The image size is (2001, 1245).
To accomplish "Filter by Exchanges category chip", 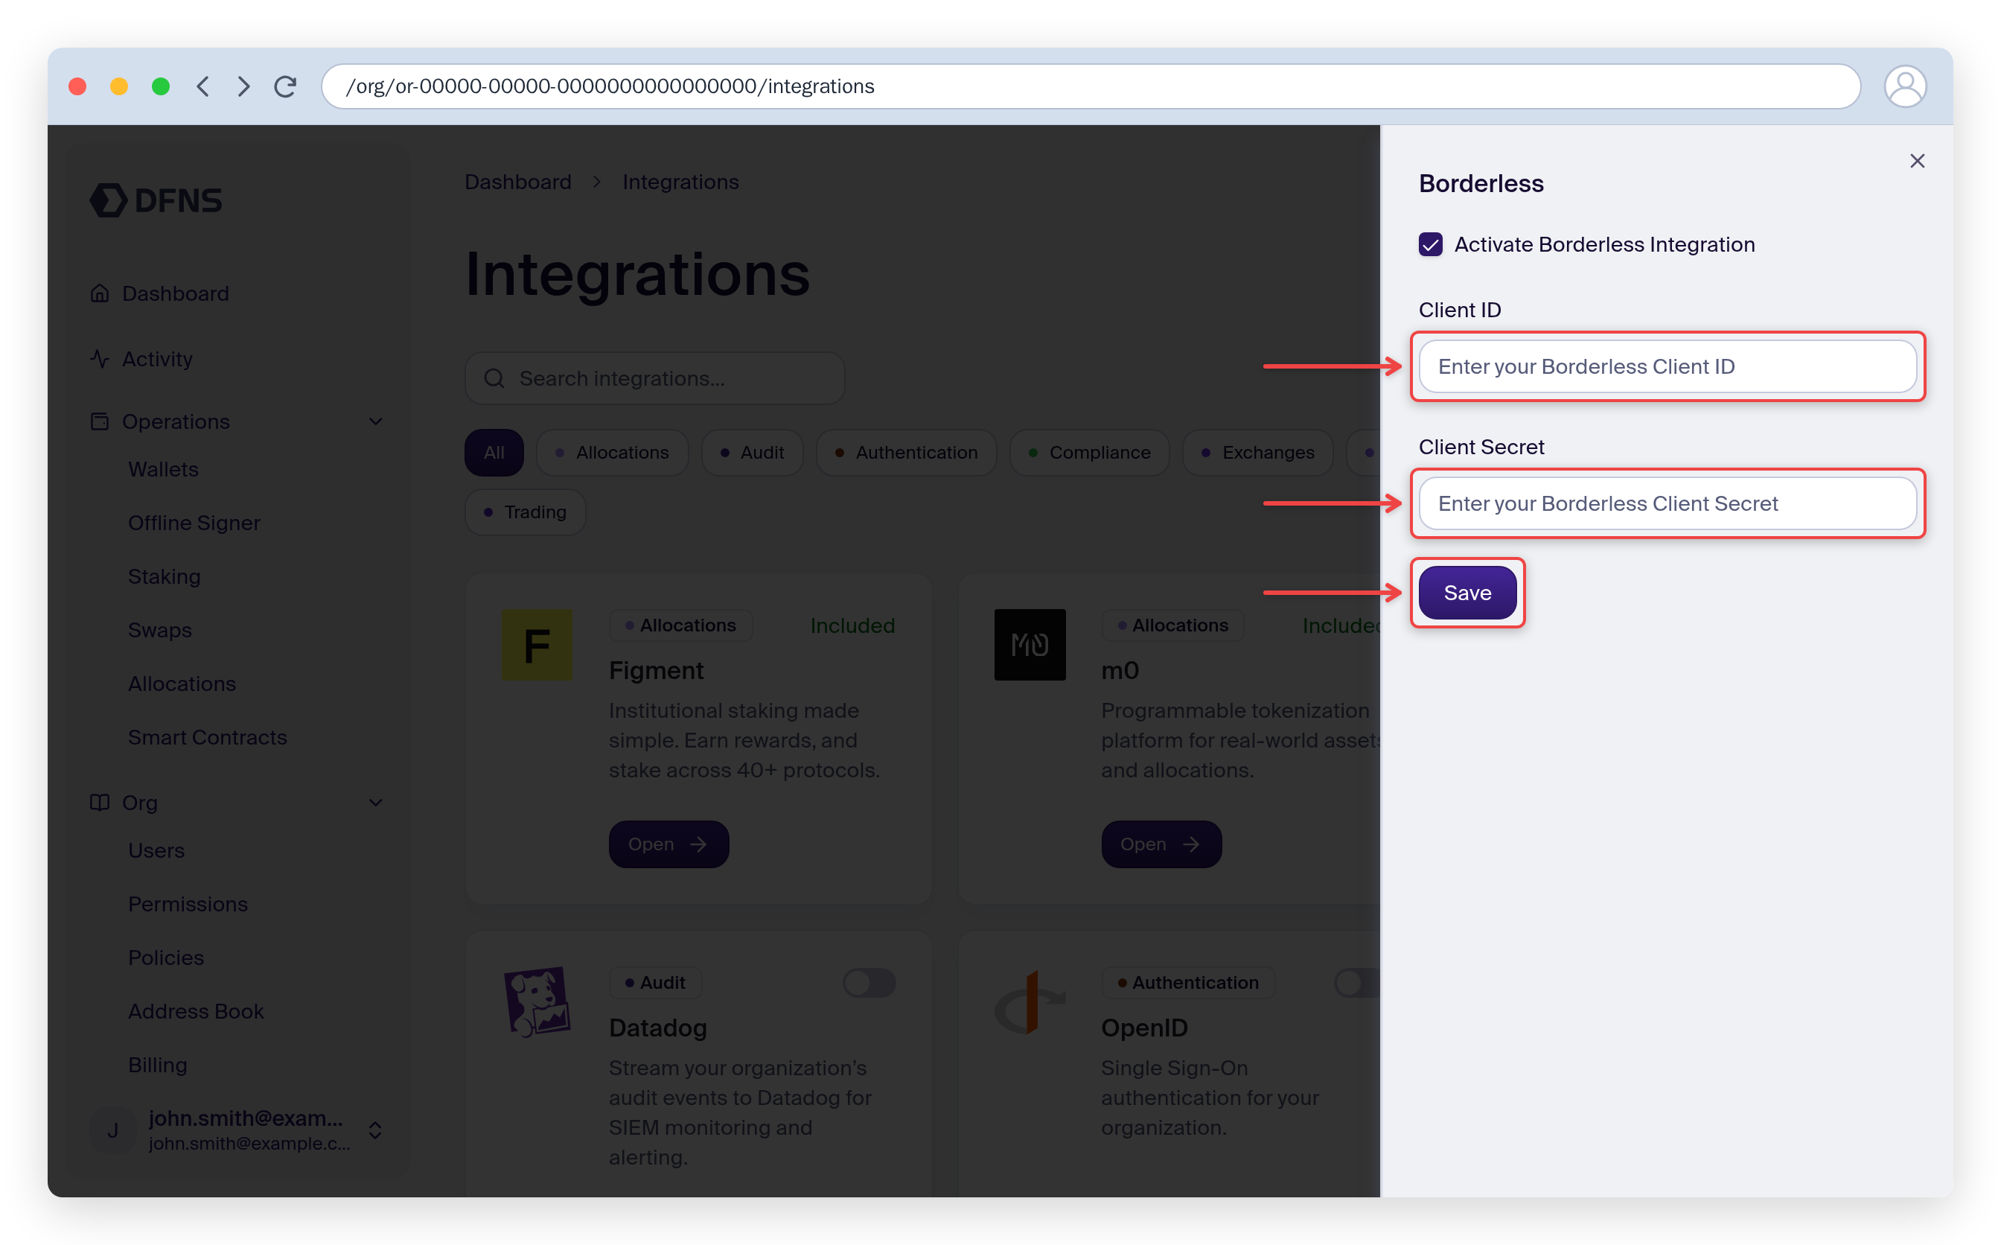I will [x=1257, y=453].
